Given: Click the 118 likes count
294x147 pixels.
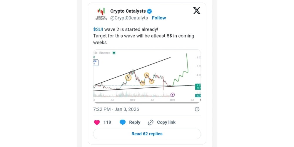Looking at the screenshot, I should (x=107, y=122).
